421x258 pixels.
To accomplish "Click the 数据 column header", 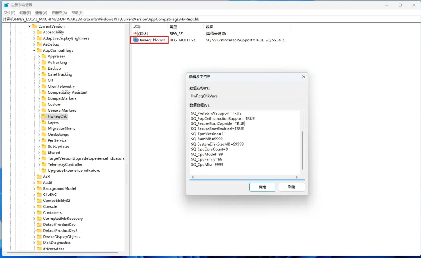I will point(247,27).
